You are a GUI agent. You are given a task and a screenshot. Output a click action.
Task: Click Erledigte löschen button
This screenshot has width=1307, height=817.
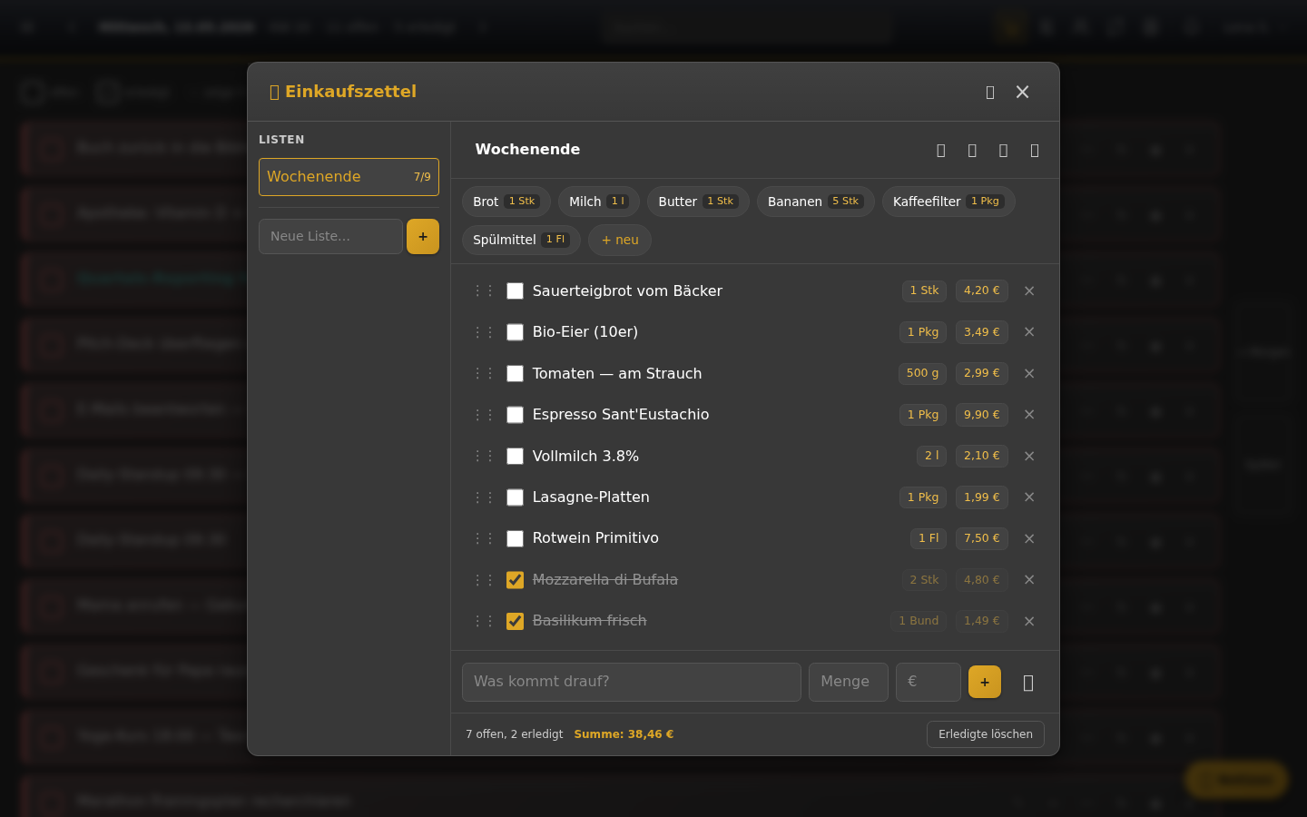[x=986, y=734]
